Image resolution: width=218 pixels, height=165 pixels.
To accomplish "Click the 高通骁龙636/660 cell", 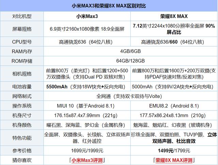I will coord(174,42).
